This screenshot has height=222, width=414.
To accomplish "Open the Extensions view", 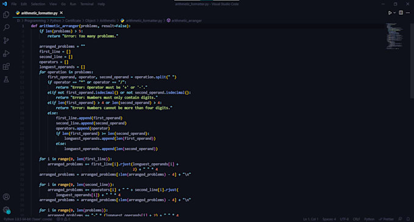I will 6,66.
